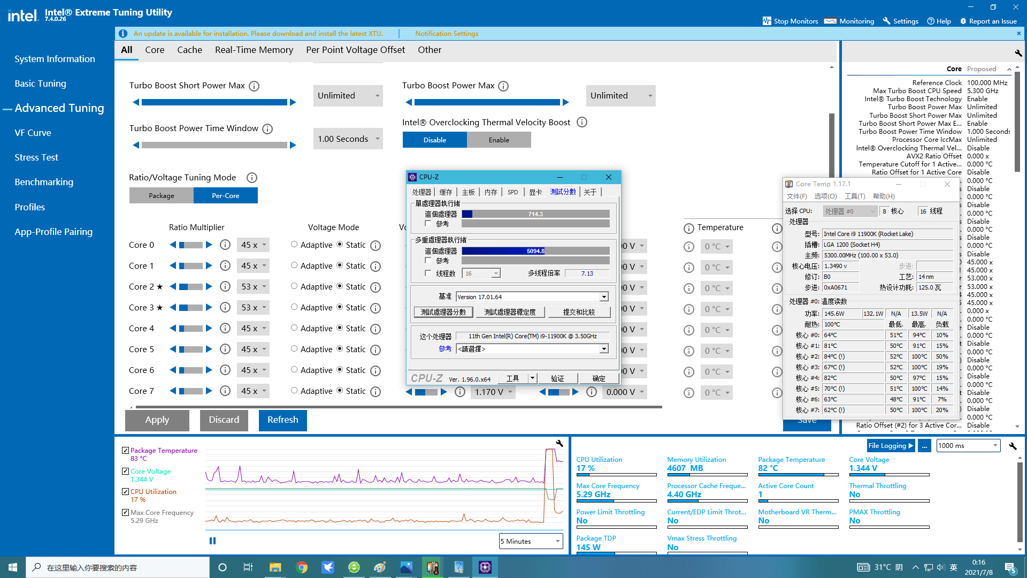Screen dimensions: 1027x578
Task: Open VF Curve in sidebar
Action: point(33,133)
